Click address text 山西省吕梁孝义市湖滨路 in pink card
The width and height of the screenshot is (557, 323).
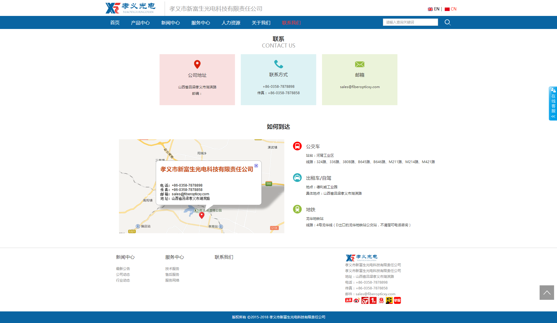click(197, 87)
